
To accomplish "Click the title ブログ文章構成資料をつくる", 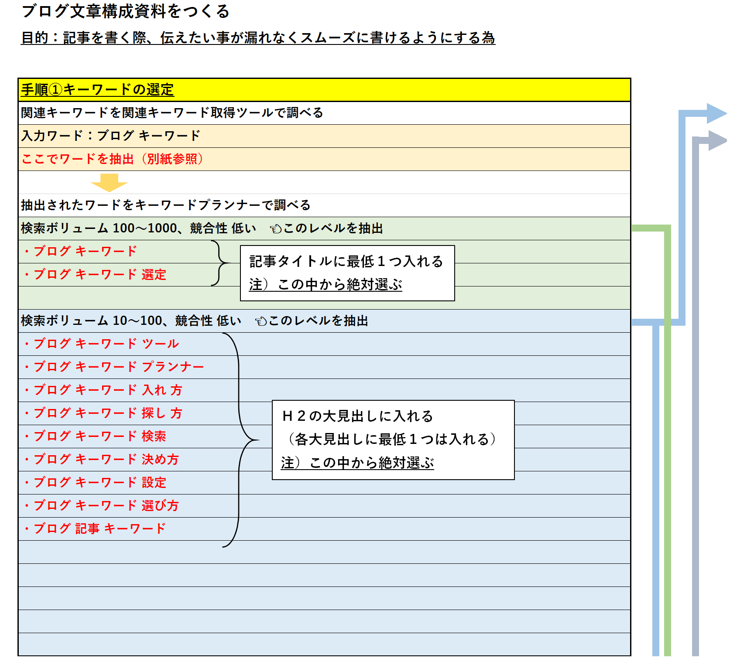I will point(125,11).
